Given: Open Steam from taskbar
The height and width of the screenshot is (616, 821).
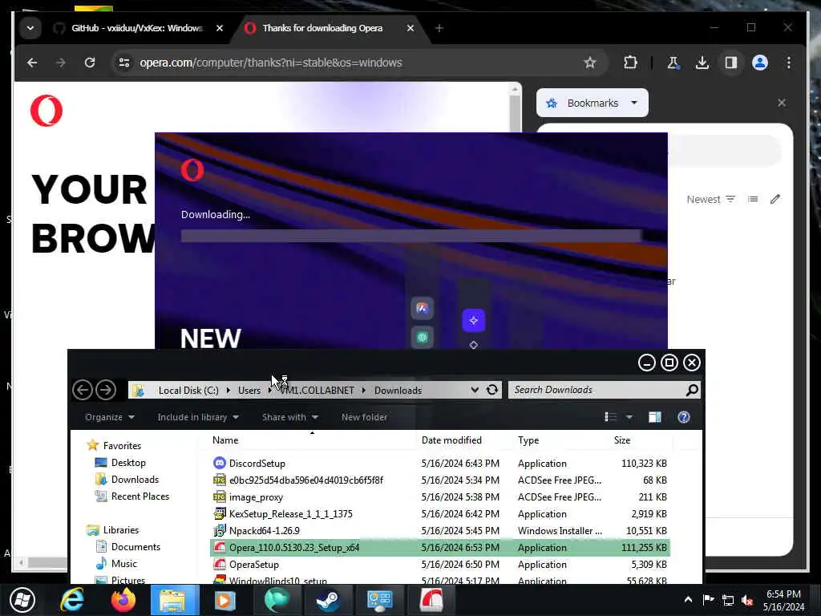Looking at the screenshot, I should point(328,600).
